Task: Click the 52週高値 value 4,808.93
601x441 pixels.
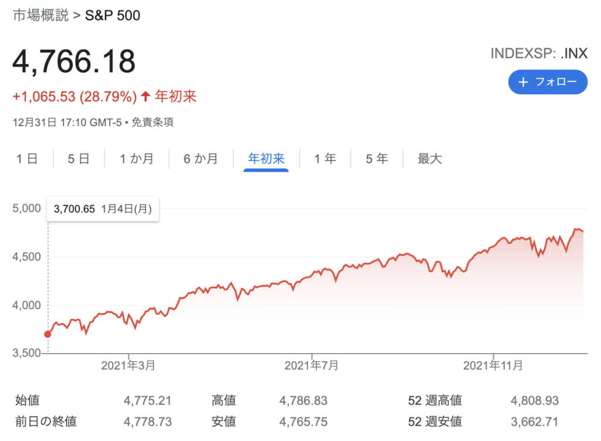Action: point(535,401)
